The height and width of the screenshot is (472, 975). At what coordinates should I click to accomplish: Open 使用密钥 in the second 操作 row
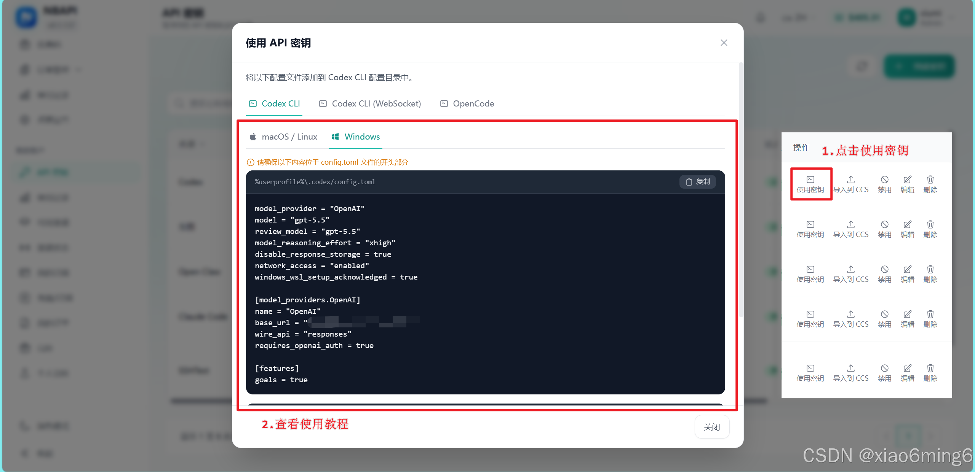coord(810,229)
